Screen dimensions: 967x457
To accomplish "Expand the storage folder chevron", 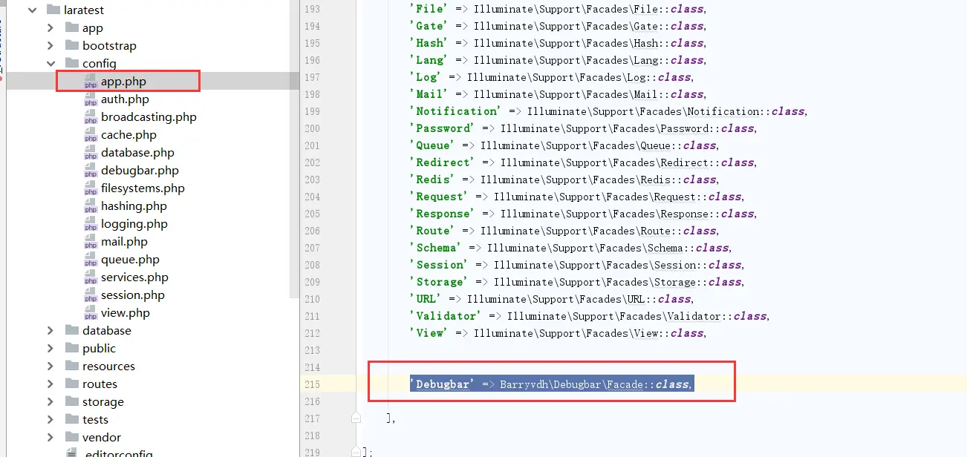I will point(50,401).
